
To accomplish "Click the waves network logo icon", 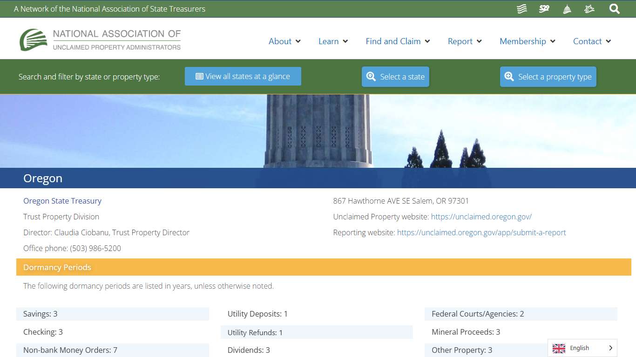I will 521,8.
